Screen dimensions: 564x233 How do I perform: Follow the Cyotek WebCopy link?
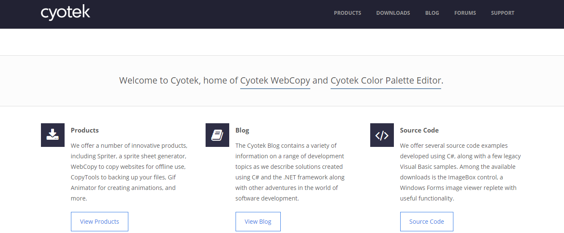click(x=275, y=80)
